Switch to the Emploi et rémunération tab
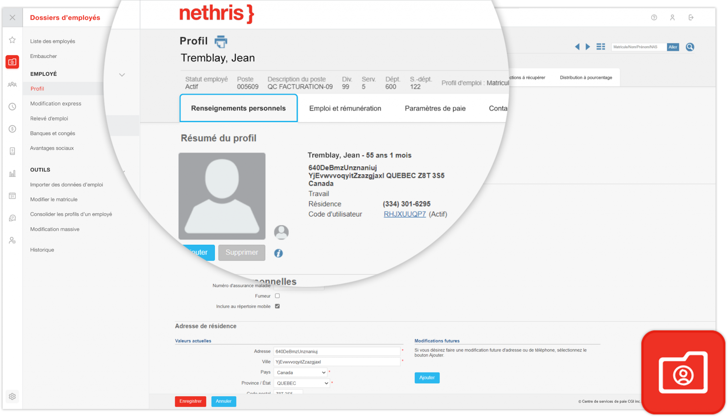 [x=345, y=108]
